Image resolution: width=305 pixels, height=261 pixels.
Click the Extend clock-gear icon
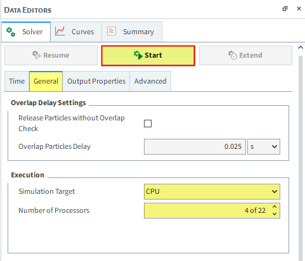point(233,55)
